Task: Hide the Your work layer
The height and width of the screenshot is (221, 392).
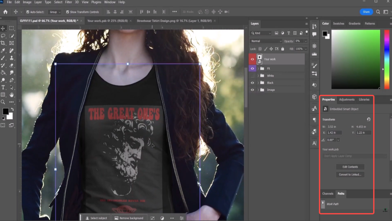Action: point(252,59)
